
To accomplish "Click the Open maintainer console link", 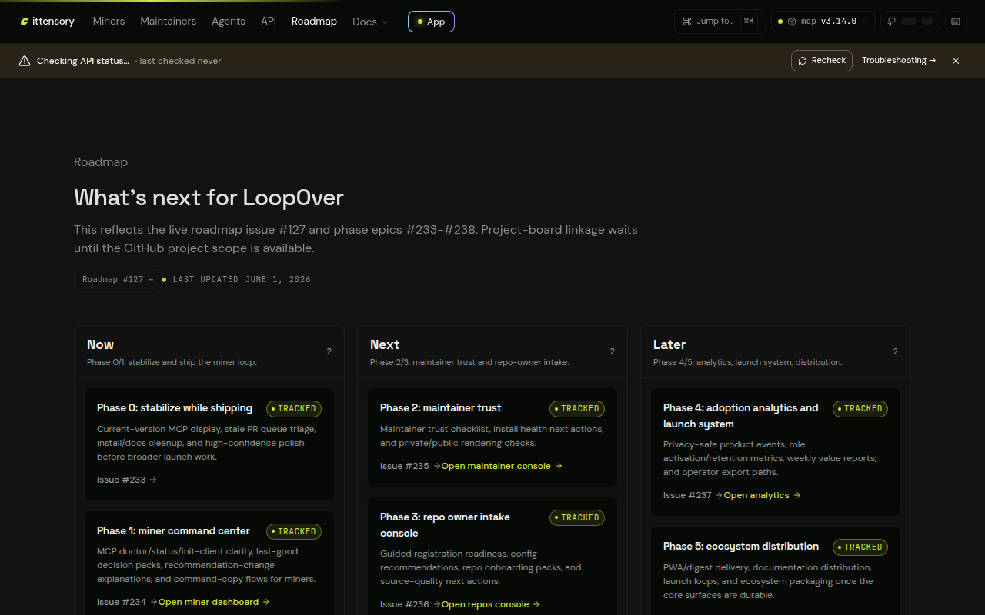I will tap(502, 466).
